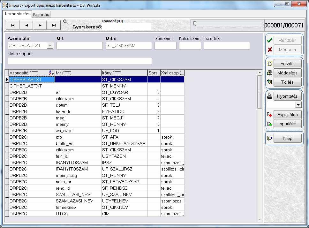The height and width of the screenshot is (228, 309).
Task: Click the import icon beside Importálás
Action: coord(270,124)
